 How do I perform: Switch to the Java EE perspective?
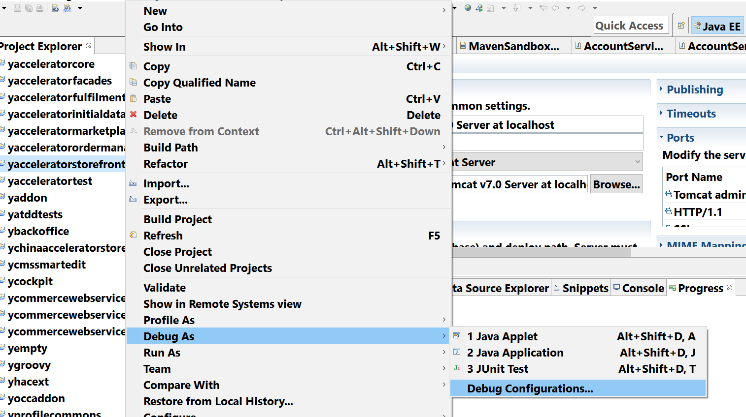tap(717, 26)
